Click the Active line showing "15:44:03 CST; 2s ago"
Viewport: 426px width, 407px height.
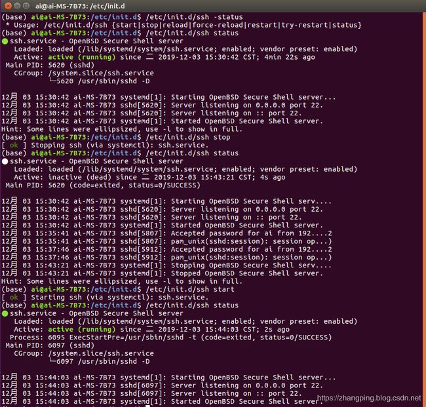pos(151,329)
